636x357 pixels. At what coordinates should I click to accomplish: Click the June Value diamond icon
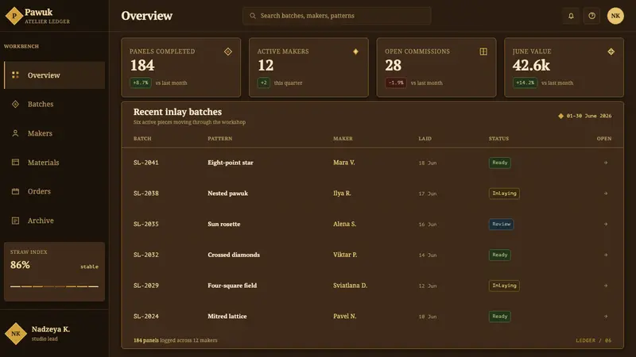[611, 52]
